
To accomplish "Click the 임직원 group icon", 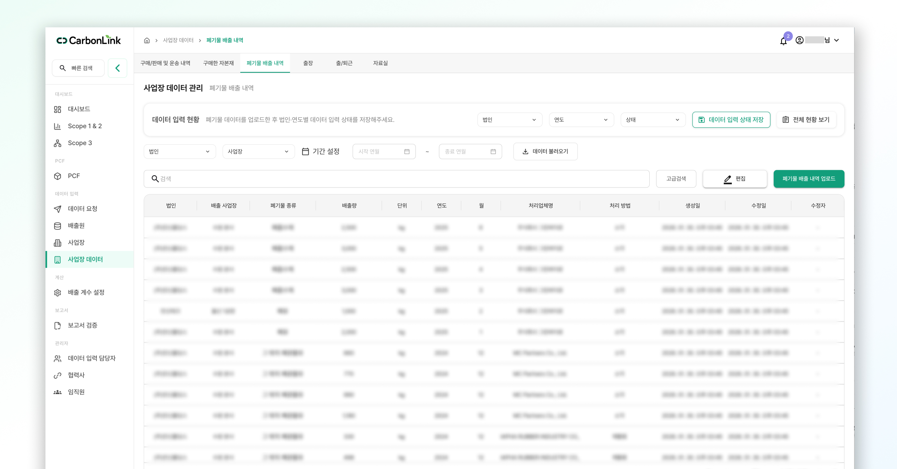I will click(x=58, y=392).
